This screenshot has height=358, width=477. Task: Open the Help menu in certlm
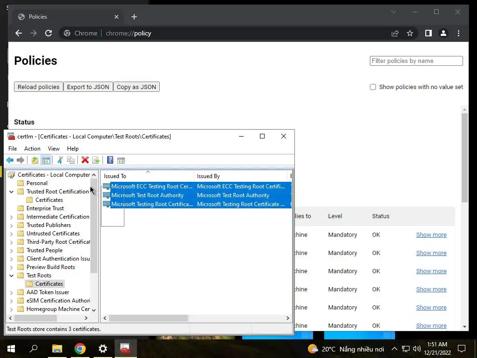73,149
